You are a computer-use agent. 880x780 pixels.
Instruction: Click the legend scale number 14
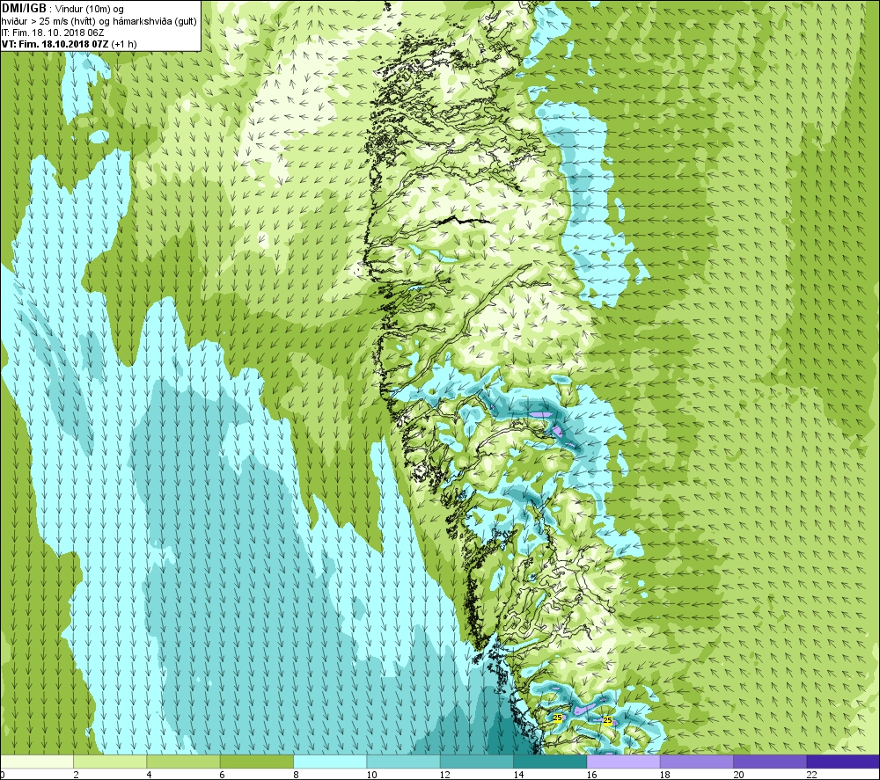click(518, 775)
